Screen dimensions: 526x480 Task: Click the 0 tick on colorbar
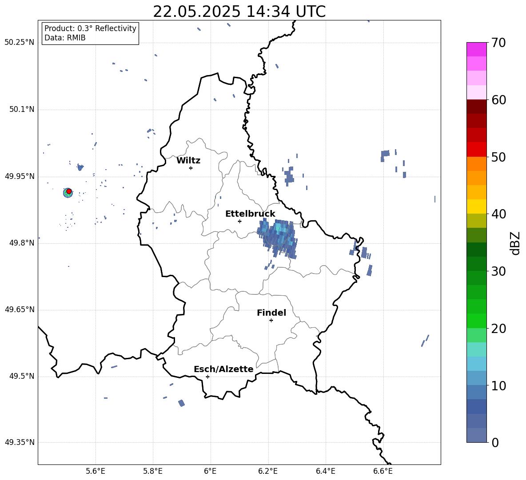(495, 442)
